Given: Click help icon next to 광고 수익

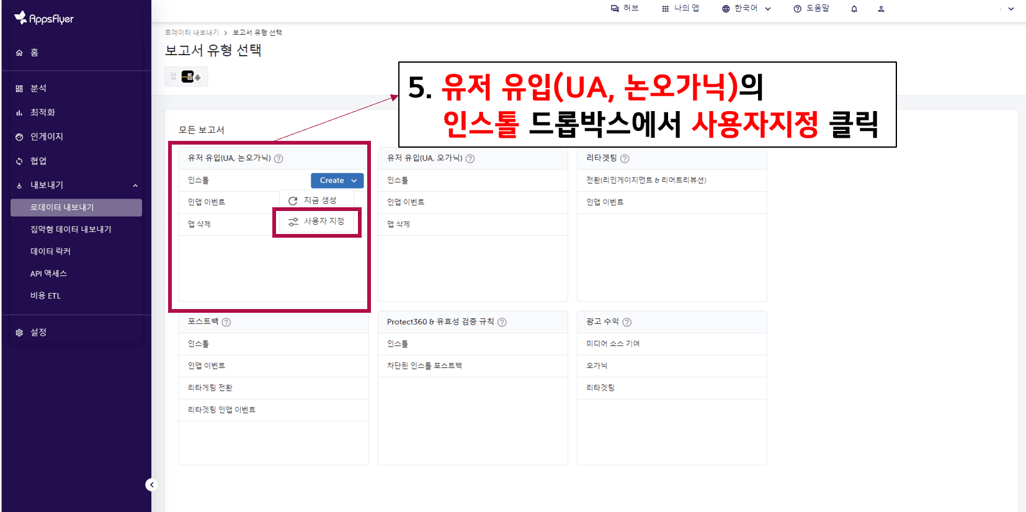Looking at the screenshot, I should tap(627, 322).
